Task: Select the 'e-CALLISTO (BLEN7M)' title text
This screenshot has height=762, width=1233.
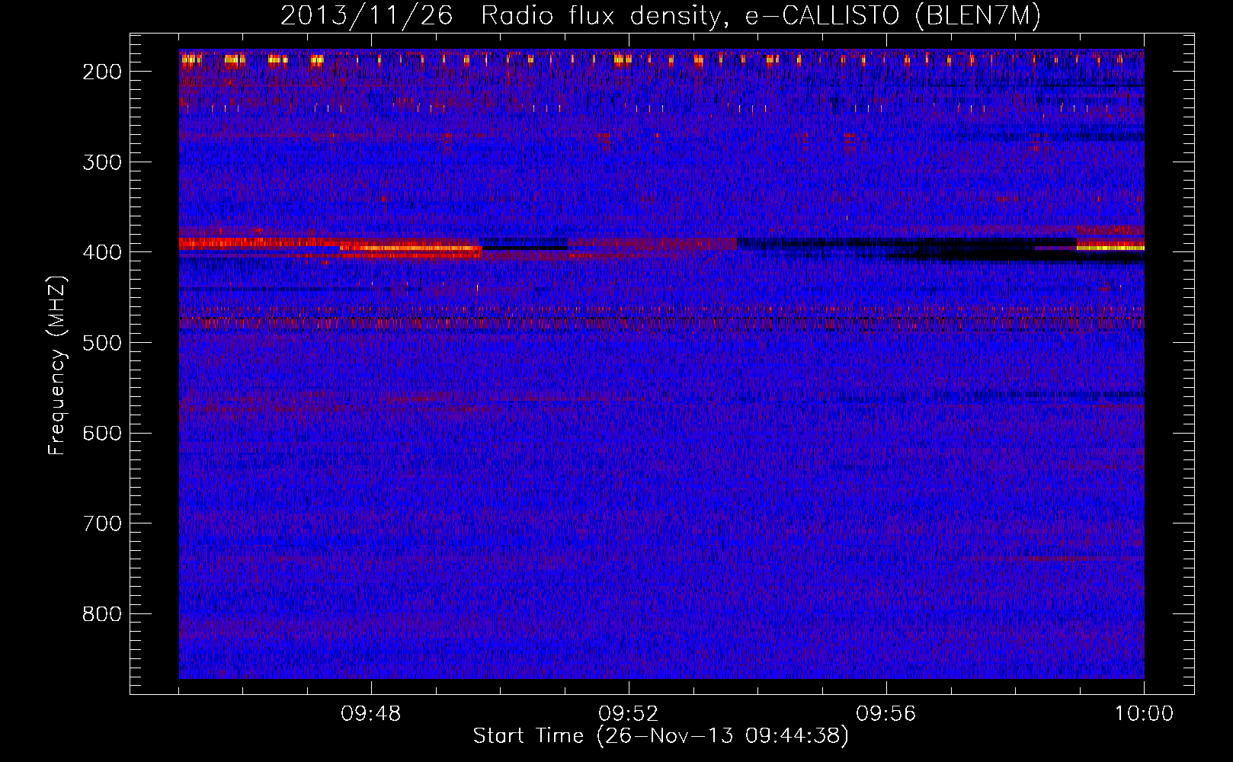Action: click(892, 16)
